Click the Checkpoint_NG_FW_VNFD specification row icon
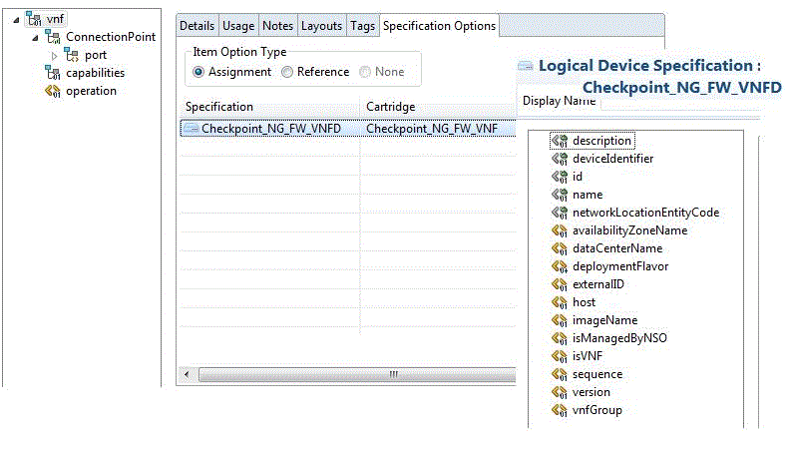The width and height of the screenshot is (791, 452). [191, 129]
